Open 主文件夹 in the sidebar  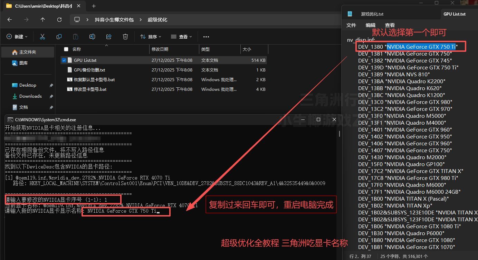[x=28, y=52]
